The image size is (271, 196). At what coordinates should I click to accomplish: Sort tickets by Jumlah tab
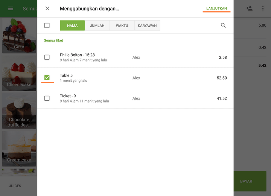pos(97,26)
